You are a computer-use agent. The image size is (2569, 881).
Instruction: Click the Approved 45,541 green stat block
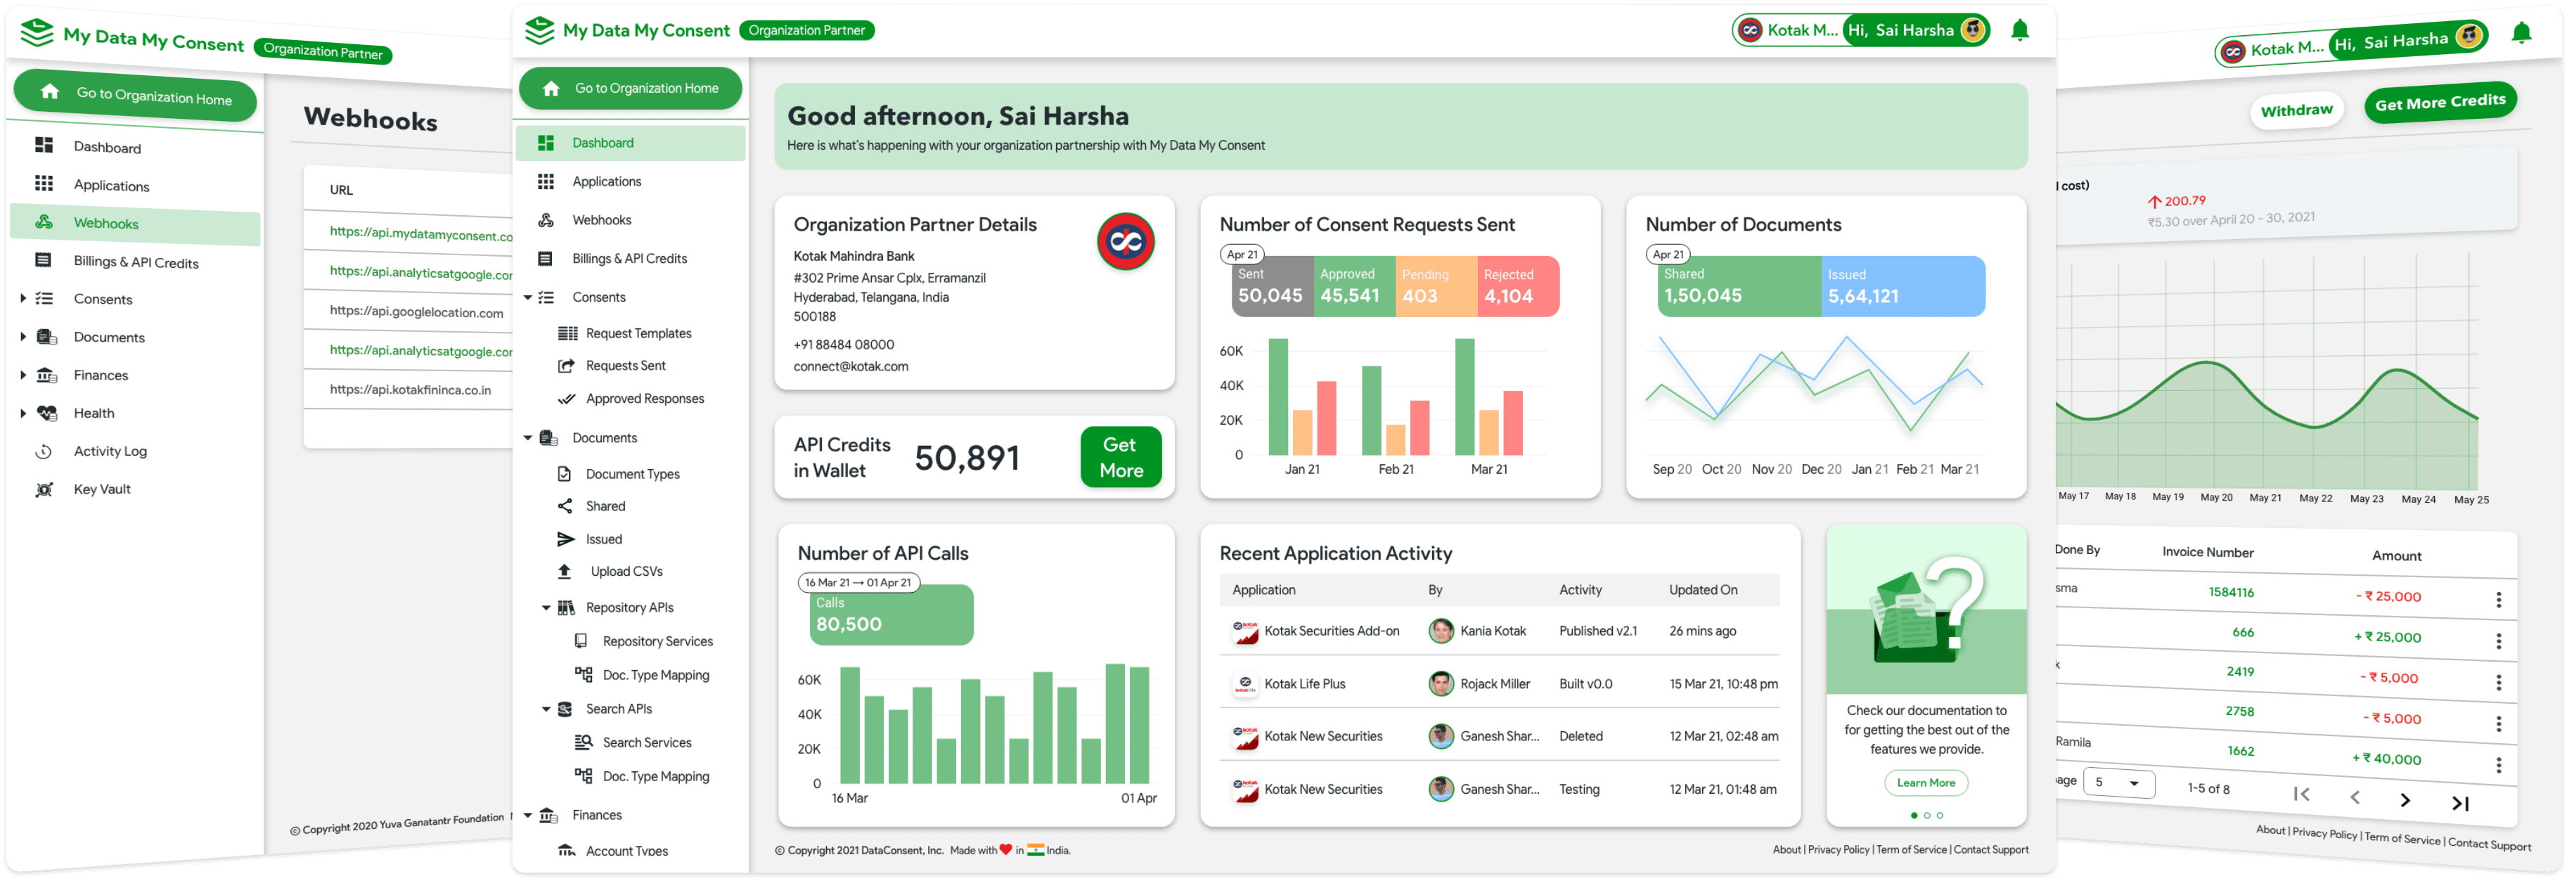tap(1354, 286)
